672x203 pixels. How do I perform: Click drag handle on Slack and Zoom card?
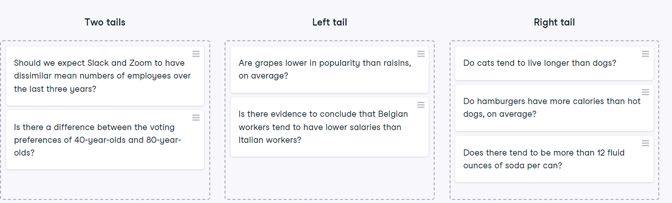click(x=196, y=54)
